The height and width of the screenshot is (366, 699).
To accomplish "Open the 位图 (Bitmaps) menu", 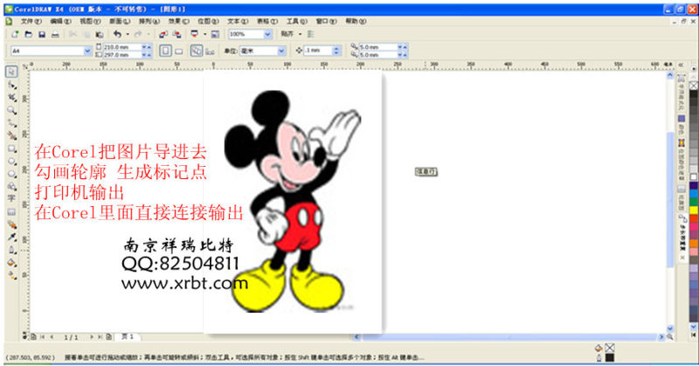I will (x=208, y=21).
